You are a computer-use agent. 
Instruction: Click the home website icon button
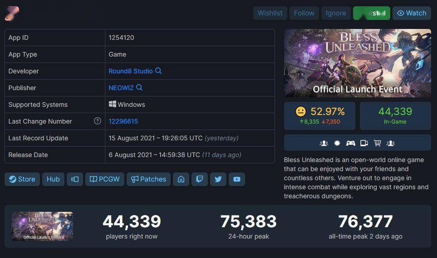pyautogui.click(x=181, y=179)
